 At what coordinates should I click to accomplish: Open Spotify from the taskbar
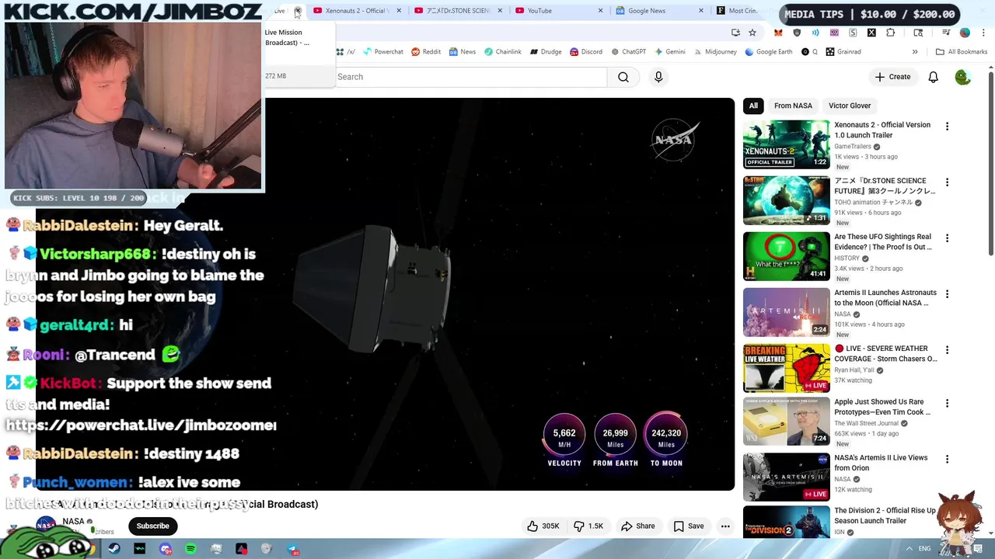(190, 549)
